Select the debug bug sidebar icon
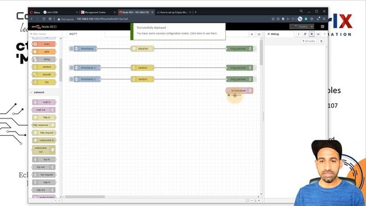Image resolution: width=366 pixels, height=206 pixels. pyautogui.click(x=311, y=34)
